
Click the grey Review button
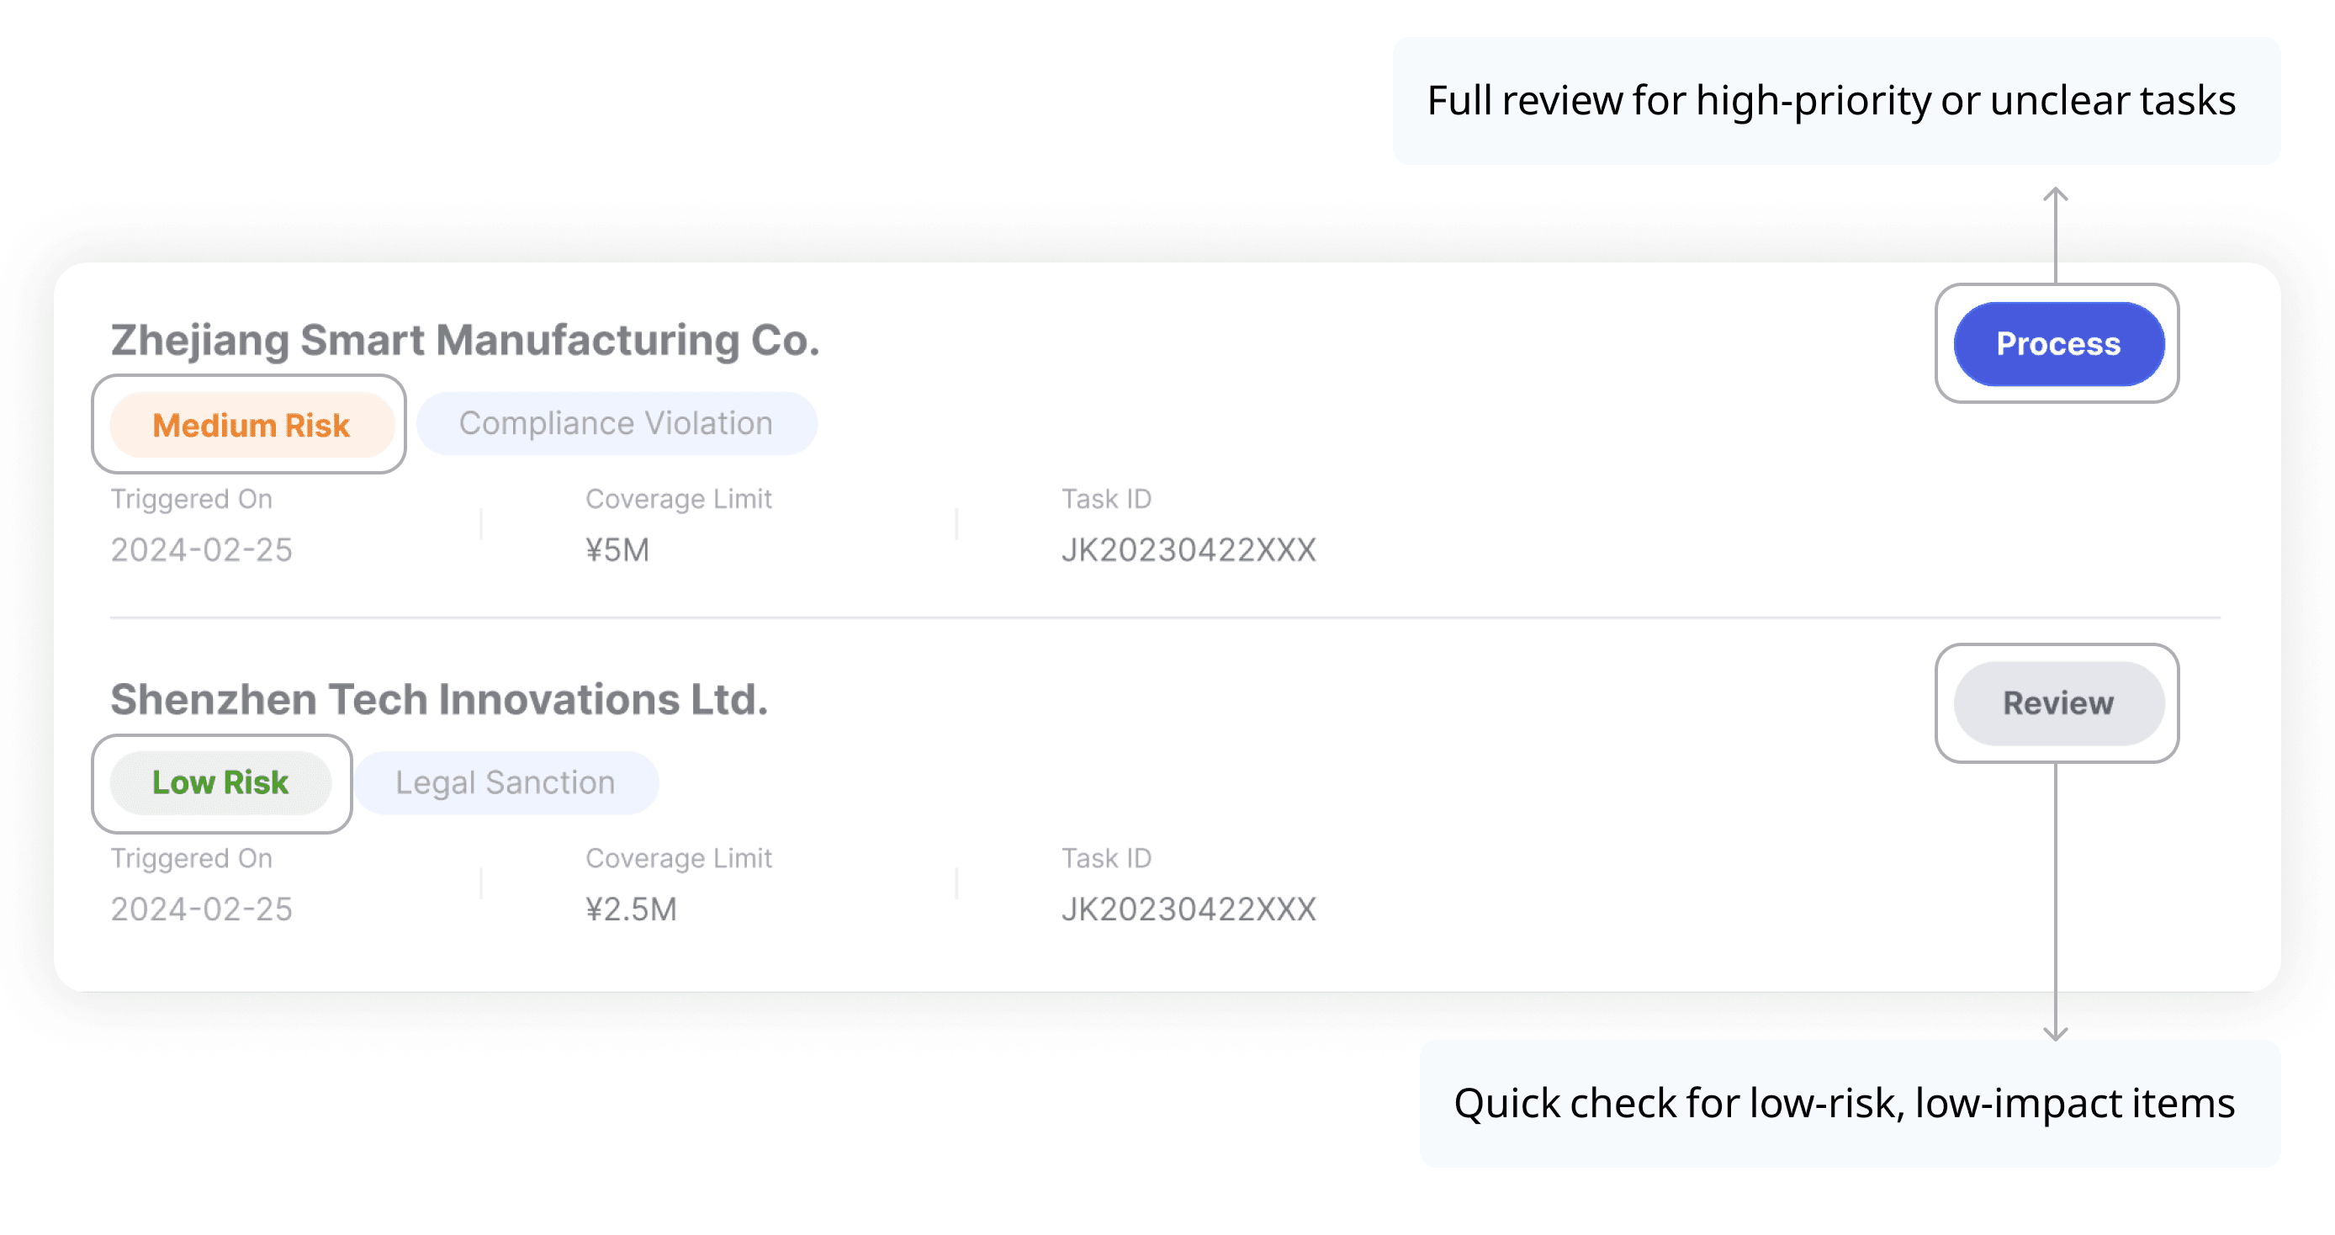tap(2057, 702)
